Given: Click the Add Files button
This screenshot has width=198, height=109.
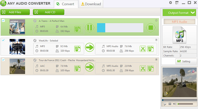Looking at the screenshot, I should [15, 12].
